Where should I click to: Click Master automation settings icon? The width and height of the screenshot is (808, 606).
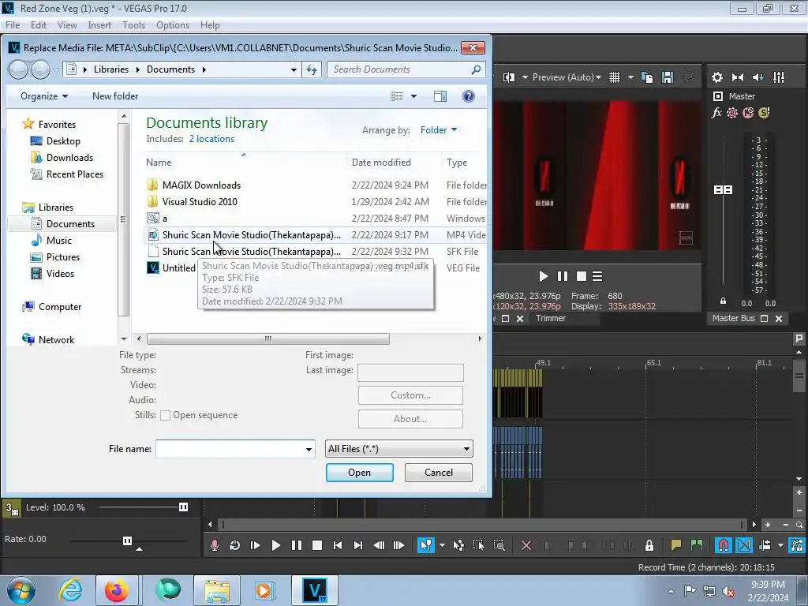pos(732,113)
